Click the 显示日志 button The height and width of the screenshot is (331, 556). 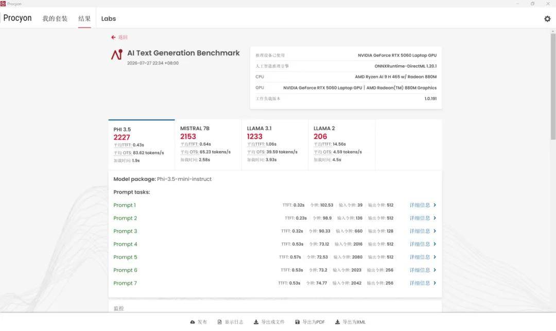click(231, 322)
